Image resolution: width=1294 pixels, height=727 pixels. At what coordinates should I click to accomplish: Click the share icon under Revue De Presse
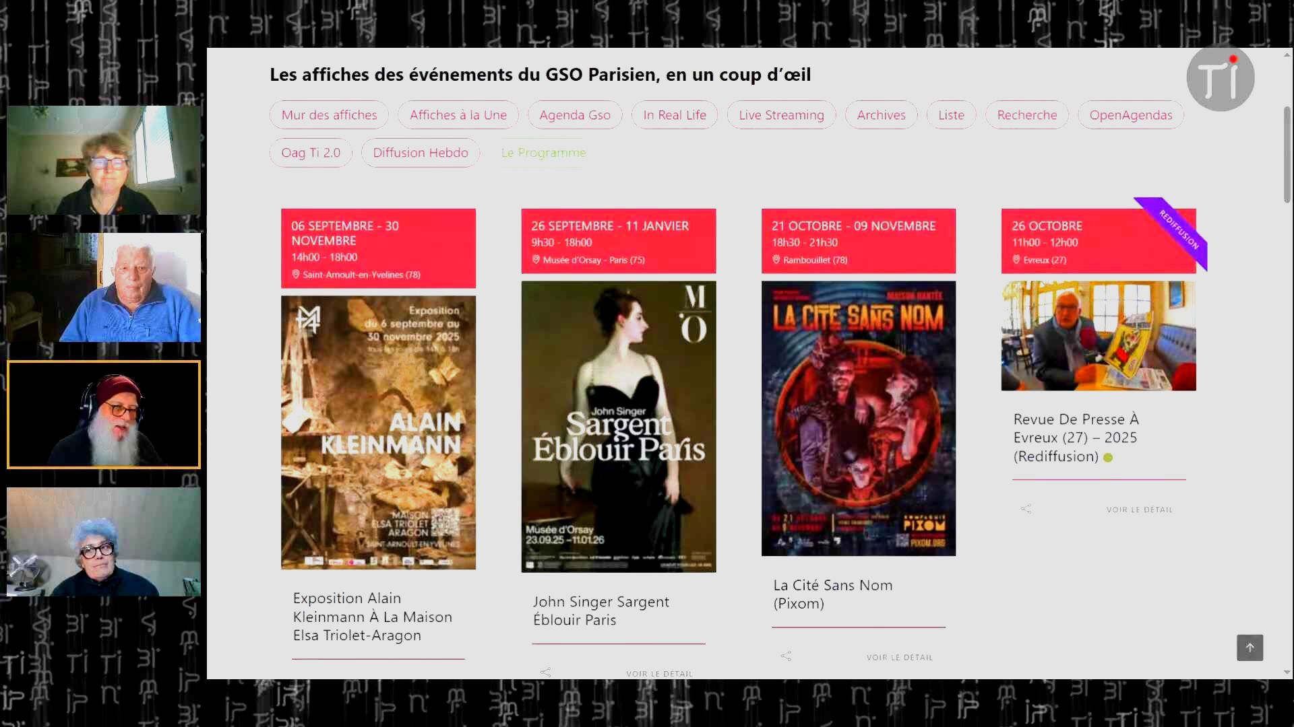[x=1026, y=509]
